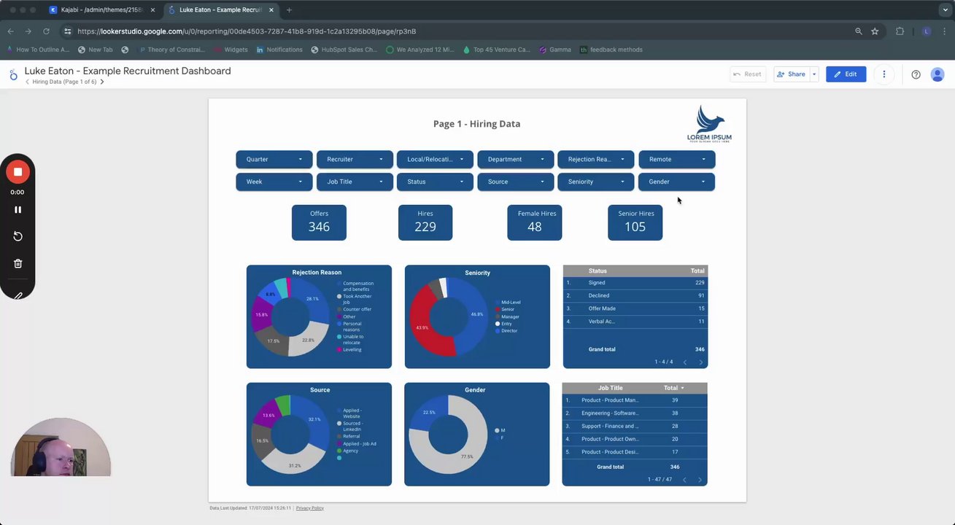Sort the Job Title table by Total
955x525 pixels.
pos(673,388)
